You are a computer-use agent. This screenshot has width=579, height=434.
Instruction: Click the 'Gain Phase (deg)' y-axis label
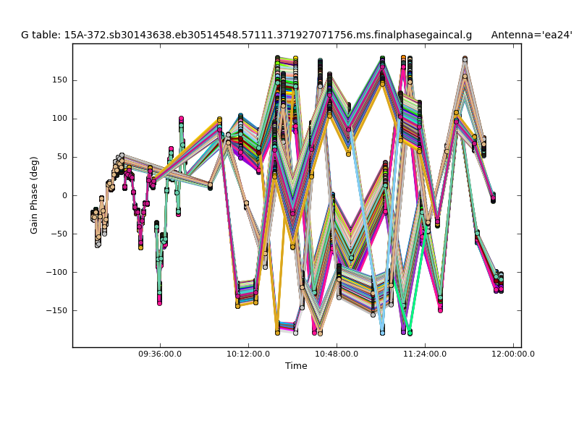34,195
